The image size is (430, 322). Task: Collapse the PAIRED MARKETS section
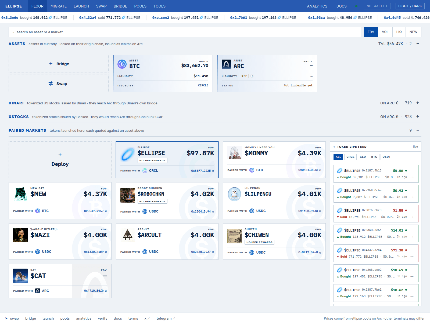[x=418, y=130]
